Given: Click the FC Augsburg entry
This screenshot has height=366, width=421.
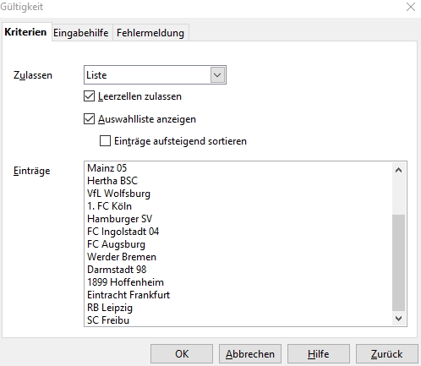Looking at the screenshot, I should coord(116,244).
